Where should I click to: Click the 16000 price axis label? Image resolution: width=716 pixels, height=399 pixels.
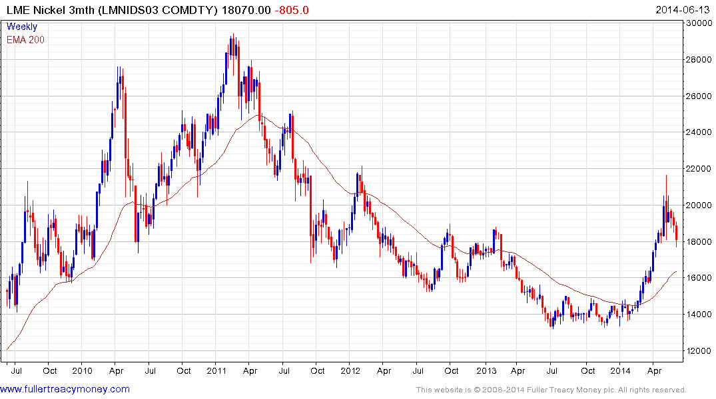(x=699, y=278)
